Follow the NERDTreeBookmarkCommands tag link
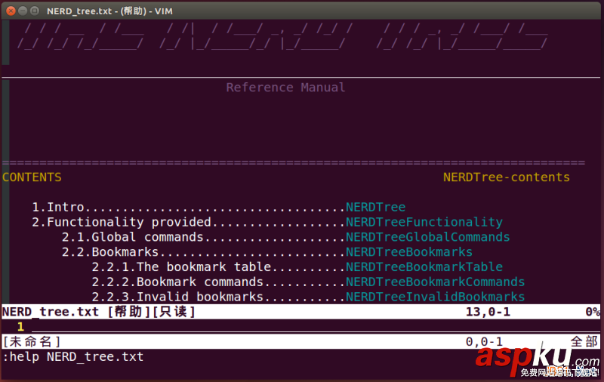 (436, 282)
